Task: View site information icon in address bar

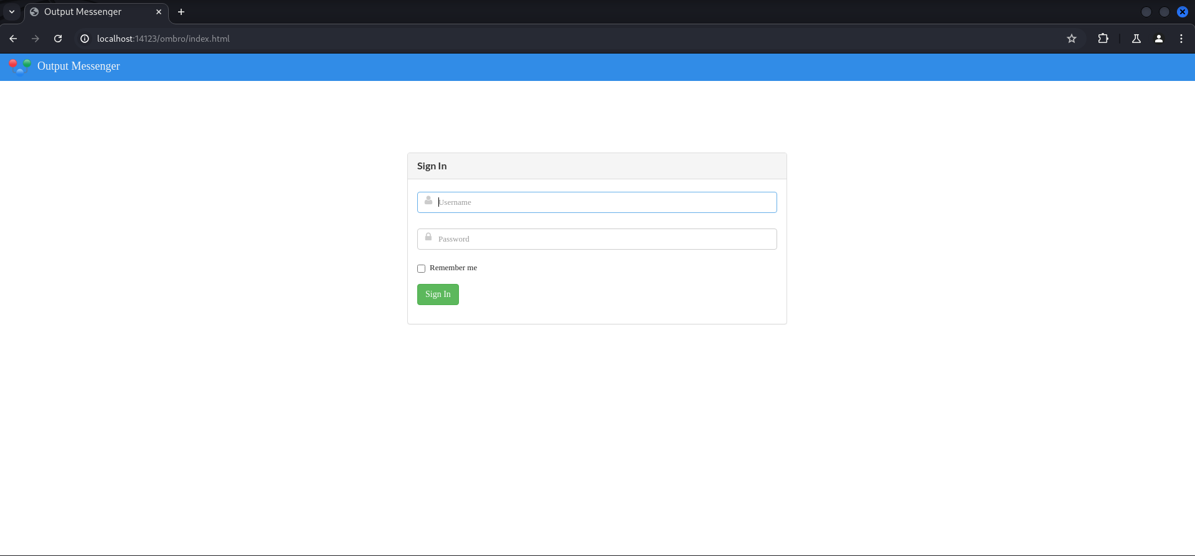Action: (x=85, y=39)
